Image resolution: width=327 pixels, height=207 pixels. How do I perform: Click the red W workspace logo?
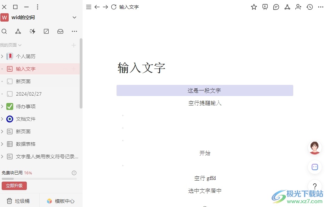[5, 17]
